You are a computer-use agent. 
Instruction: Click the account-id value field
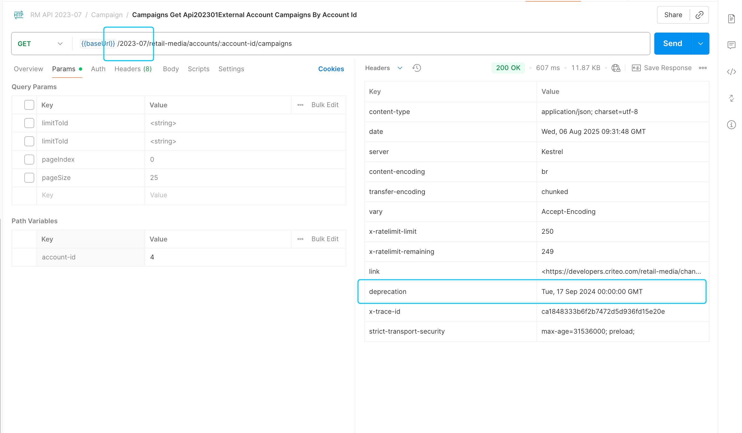[x=245, y=257]
